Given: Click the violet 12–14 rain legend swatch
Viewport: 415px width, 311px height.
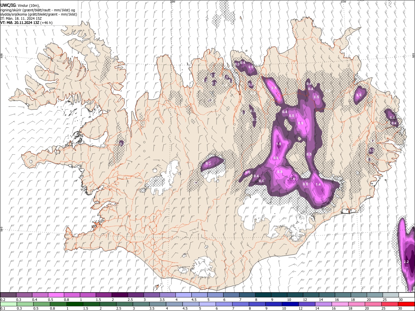Looking at the screenshot, I should coord(306,304).
